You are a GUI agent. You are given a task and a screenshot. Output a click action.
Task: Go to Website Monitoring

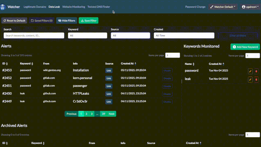tap(73, 7)
